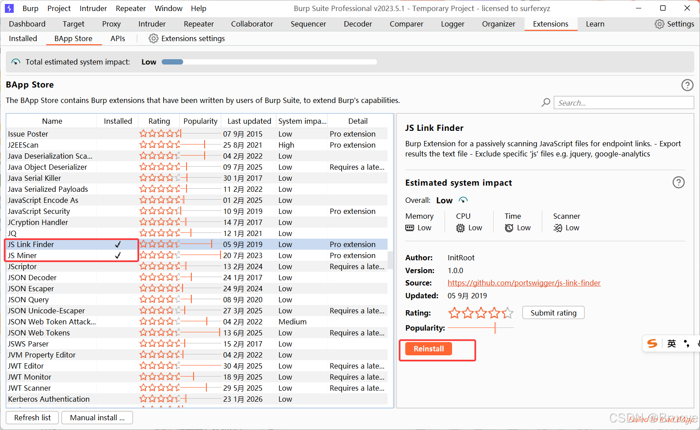The height and width of the screenshot is (430, 700).
Task: Open the Installed sub-tab
Action: click(23, 38)
